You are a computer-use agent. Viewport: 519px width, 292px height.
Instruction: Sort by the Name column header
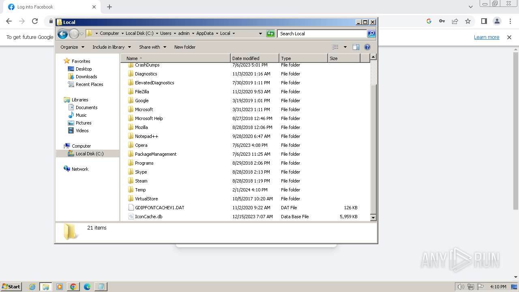click(176, 58)
